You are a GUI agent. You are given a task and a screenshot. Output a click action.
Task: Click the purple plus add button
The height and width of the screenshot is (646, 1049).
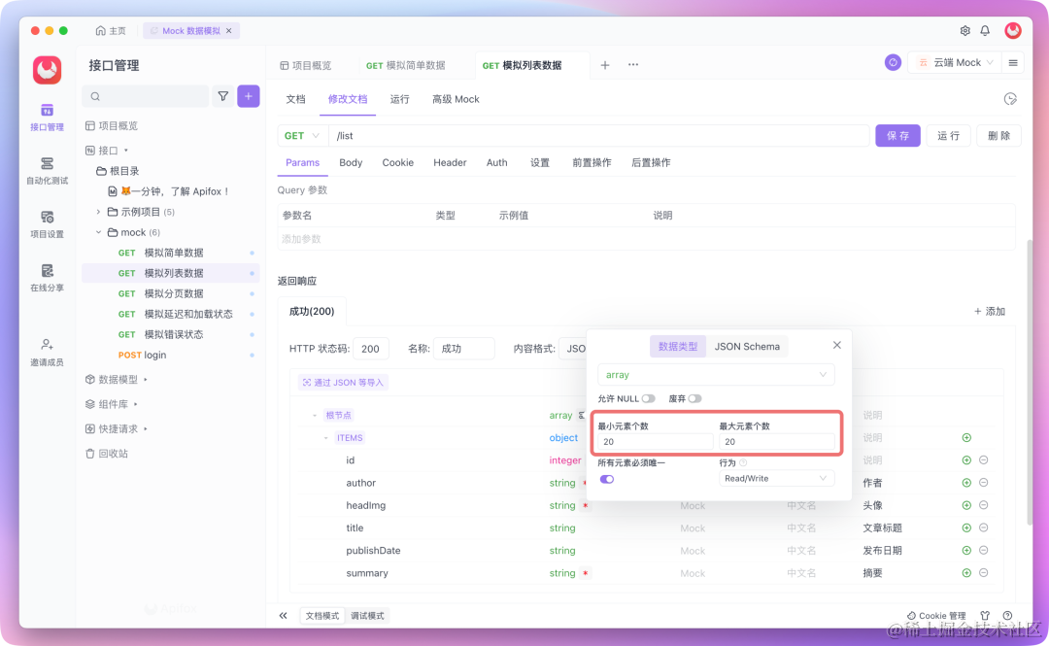(249, 96)
